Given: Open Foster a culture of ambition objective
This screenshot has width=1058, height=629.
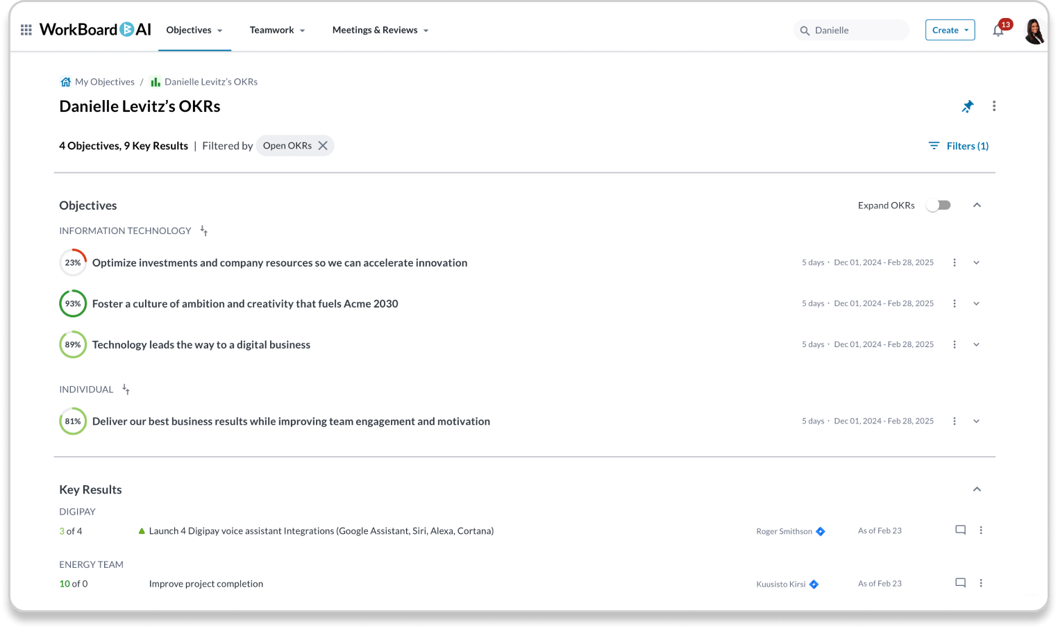Looking at the screenshot, I should pos(245,303).
